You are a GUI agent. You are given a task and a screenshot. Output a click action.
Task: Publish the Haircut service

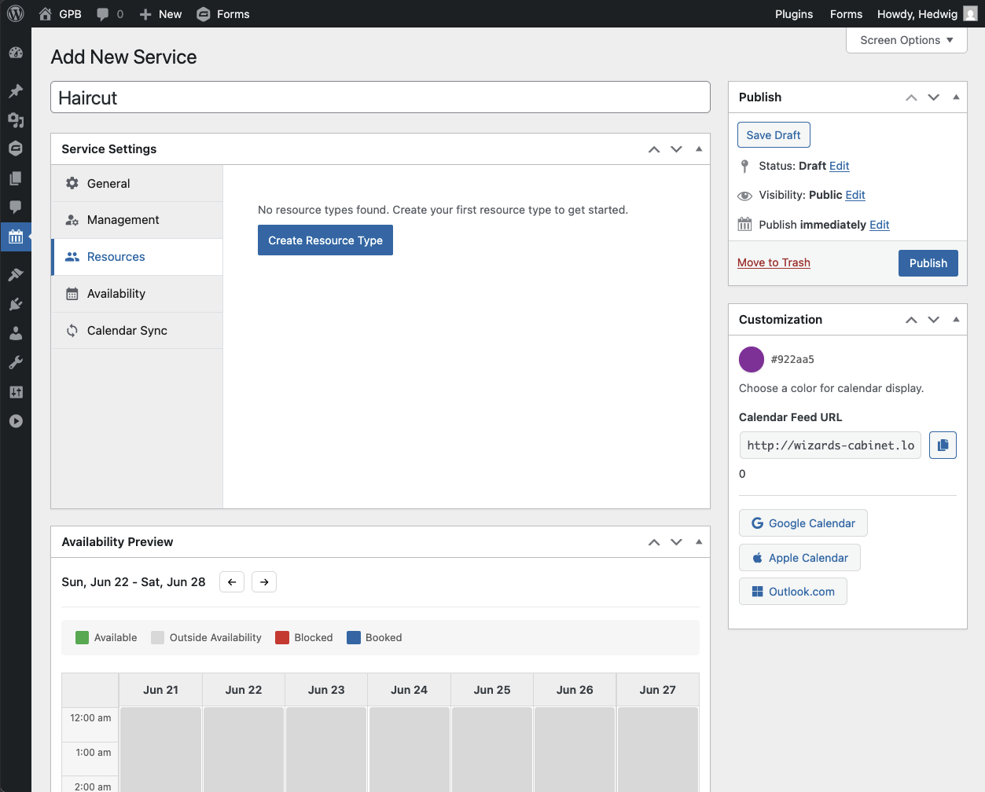pos(928,263)
